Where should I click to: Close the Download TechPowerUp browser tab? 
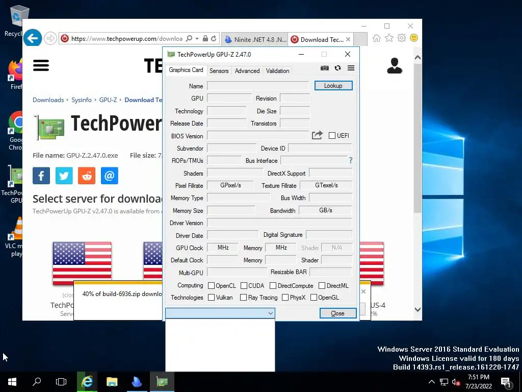tap(348, 39)
